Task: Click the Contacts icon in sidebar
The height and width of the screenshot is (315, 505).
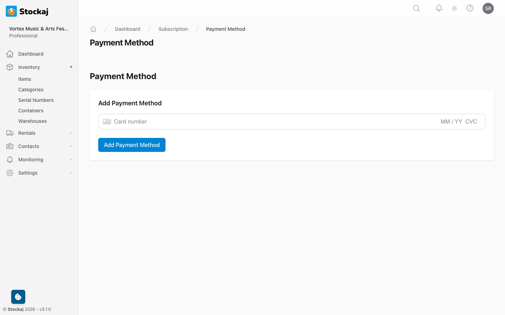Action: pyautogui.click(x=10, y=146)
